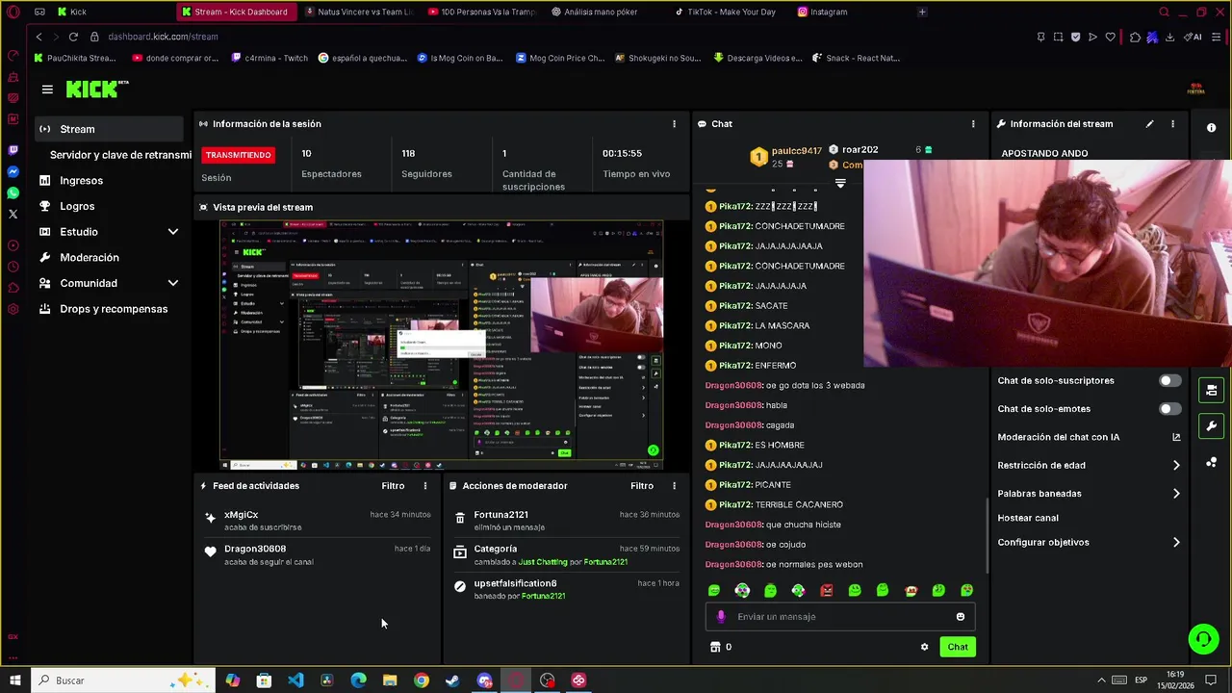
Task: Open Configurar objetivos settings arrow
Action: (1176, 543)
